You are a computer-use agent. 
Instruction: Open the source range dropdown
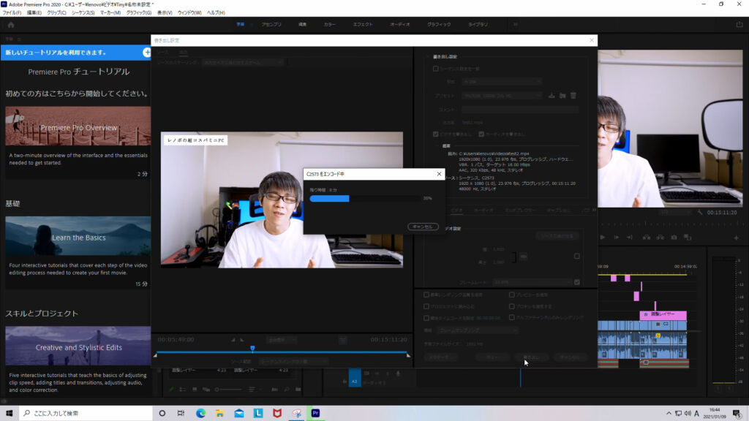(293, 362)
